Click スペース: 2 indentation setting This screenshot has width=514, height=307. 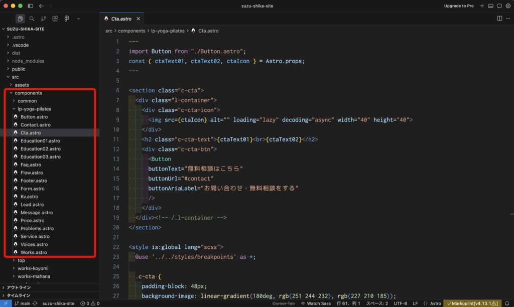click(377, 303)
